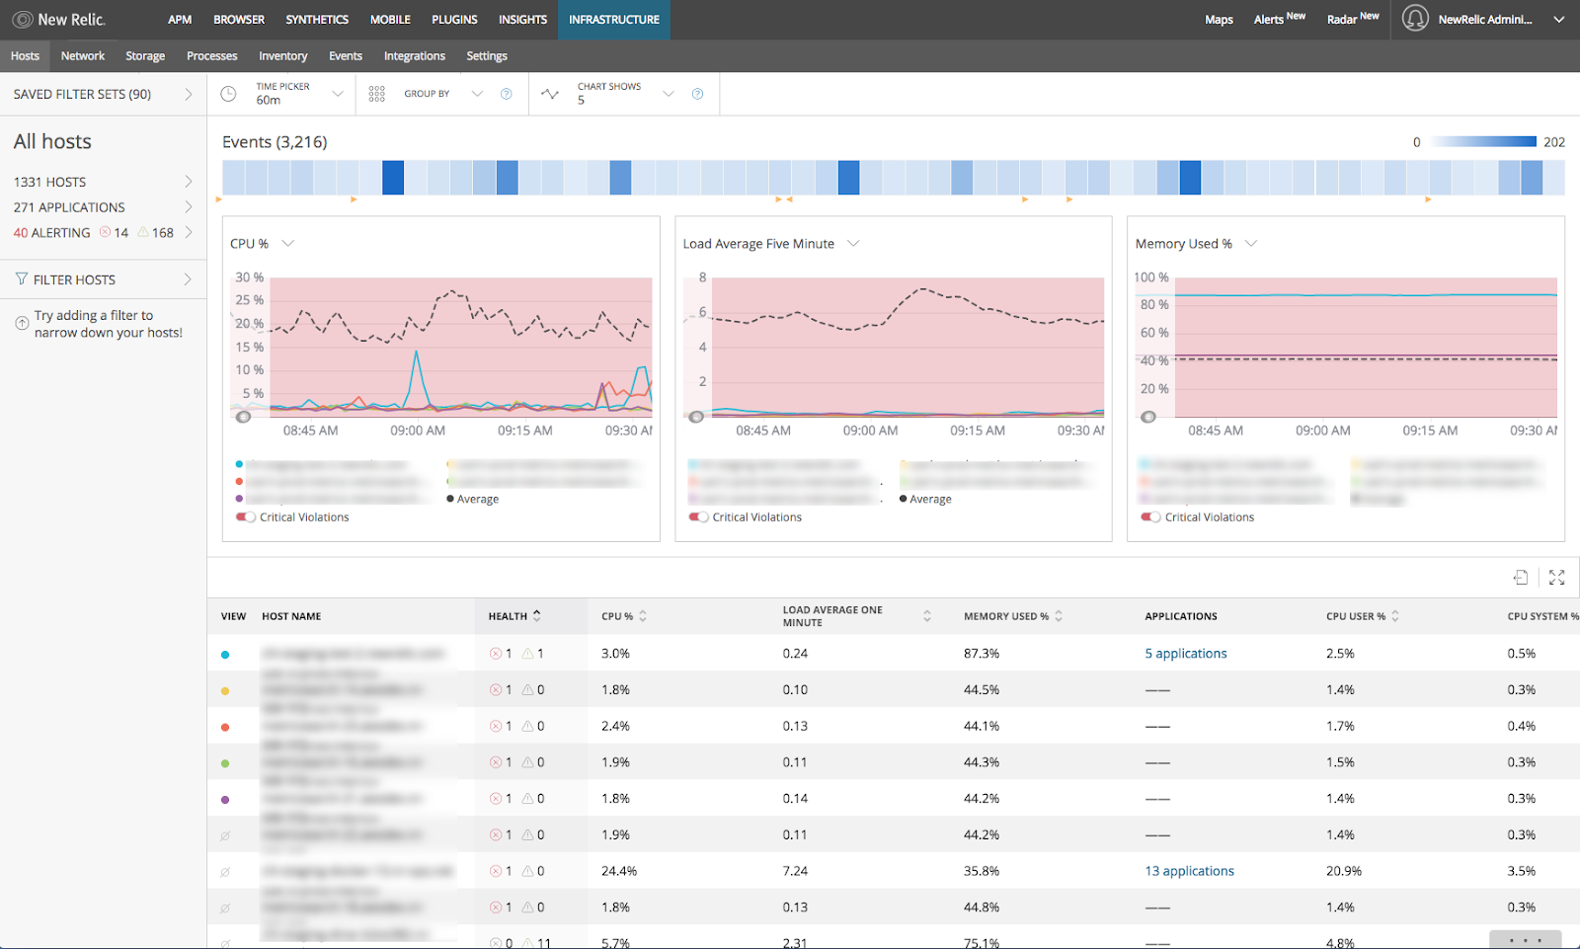The width and height of the screenshot is (1580, 949).
Task: Open the 13 applications link
Action: coord(1189,870)
